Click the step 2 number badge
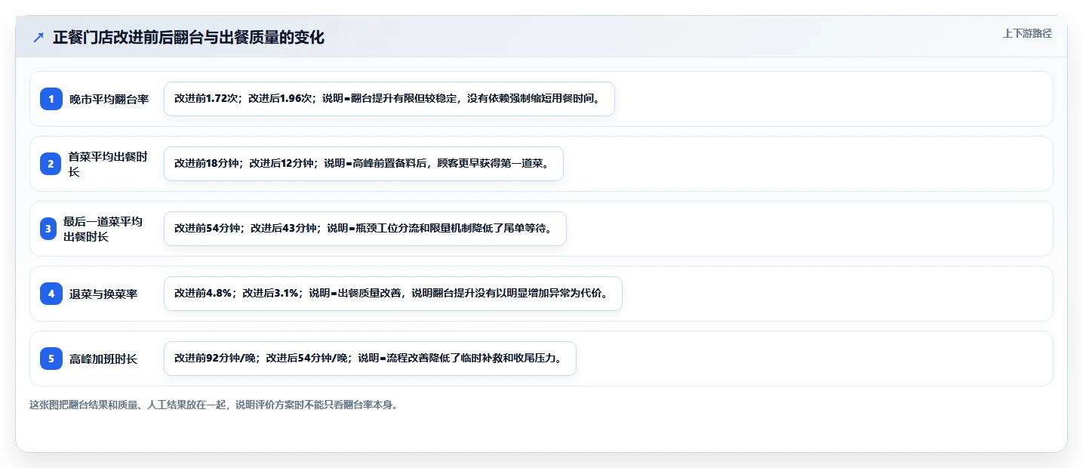The width and height of the screenshot is (1083, 468). pyautogui.click(x=51, y=164)
